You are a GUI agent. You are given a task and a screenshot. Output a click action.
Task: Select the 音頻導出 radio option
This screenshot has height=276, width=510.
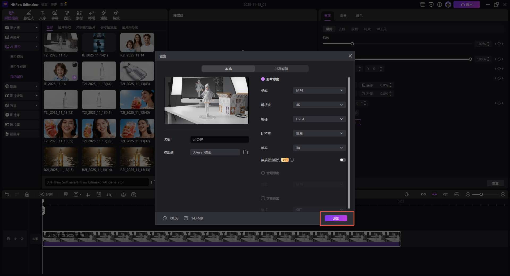(263, 173)
